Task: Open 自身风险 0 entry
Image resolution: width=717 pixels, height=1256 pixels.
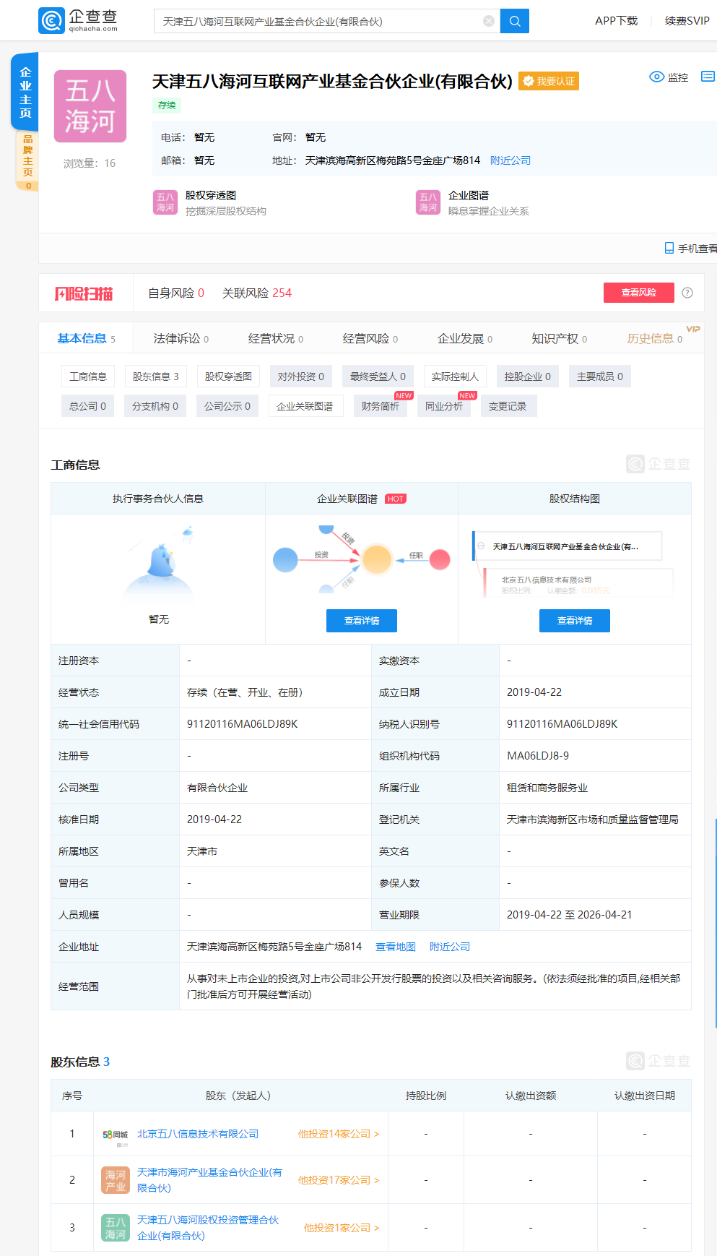Action: click(176, 293)
